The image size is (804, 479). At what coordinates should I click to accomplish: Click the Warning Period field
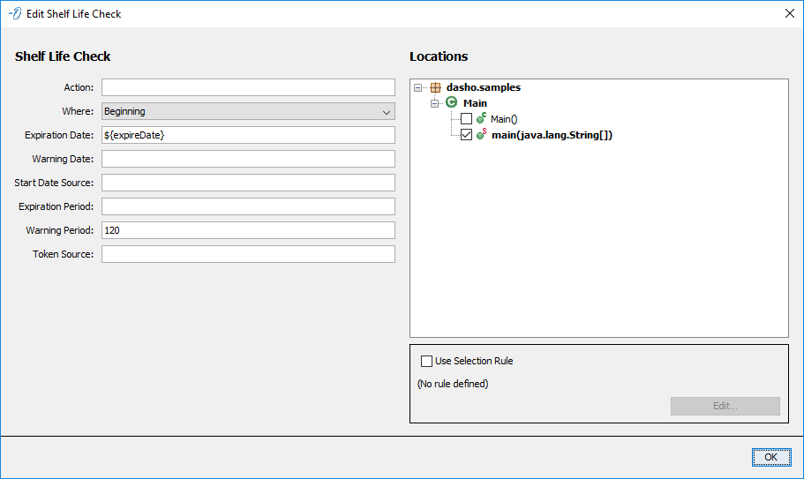pyautogui.click(x=248, y=230)
